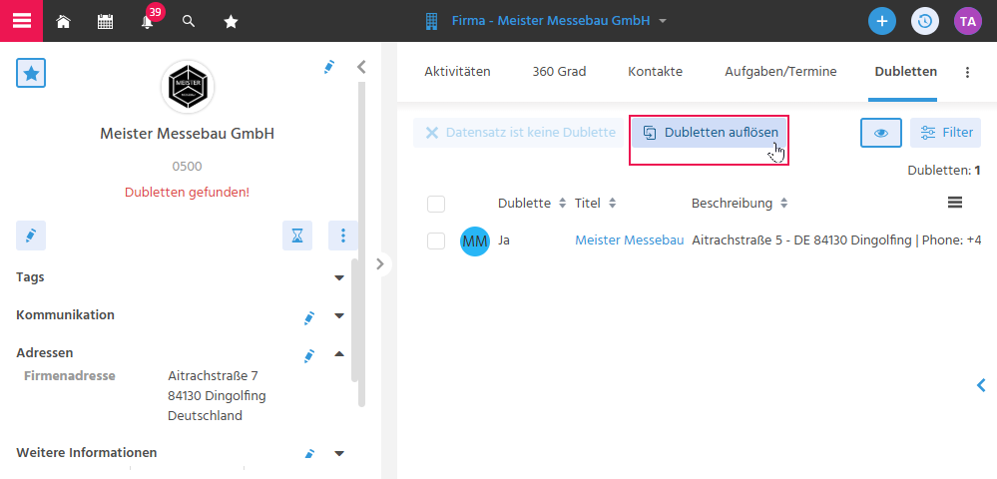Click the Aitrachstraße 5 description cell

(836, 240)
